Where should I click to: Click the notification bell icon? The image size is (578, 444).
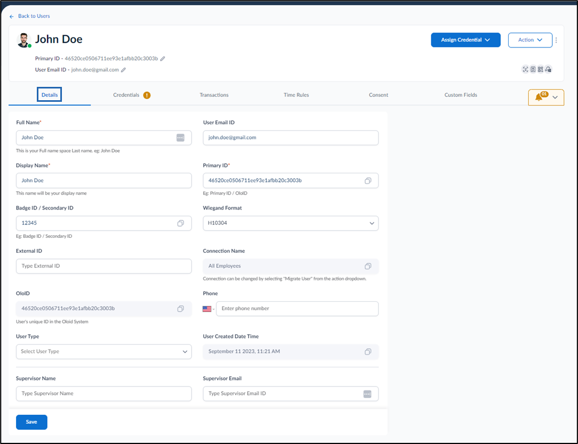pos(539,97)
